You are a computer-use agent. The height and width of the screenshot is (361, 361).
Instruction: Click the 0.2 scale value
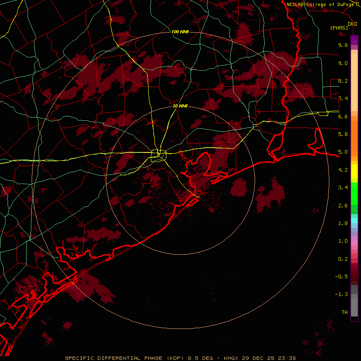(x=343, y=259)
